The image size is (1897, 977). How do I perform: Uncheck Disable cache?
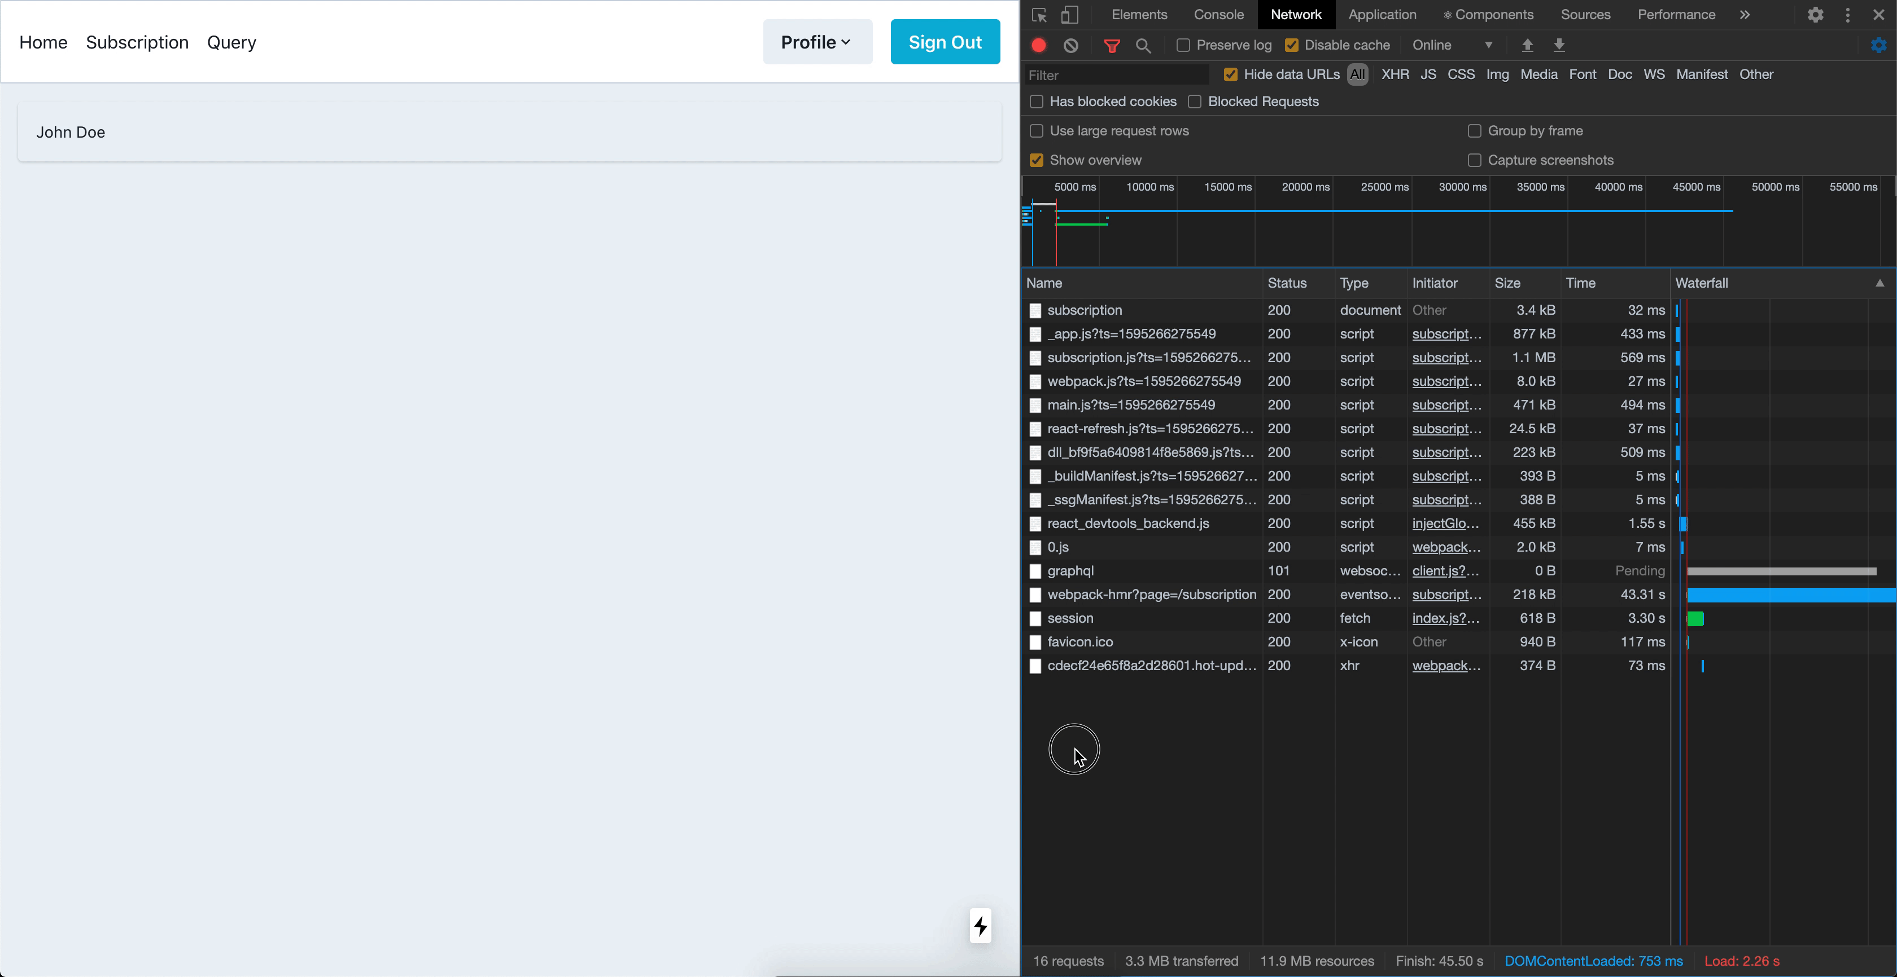pyautogui.click(x=1292, y=46)
